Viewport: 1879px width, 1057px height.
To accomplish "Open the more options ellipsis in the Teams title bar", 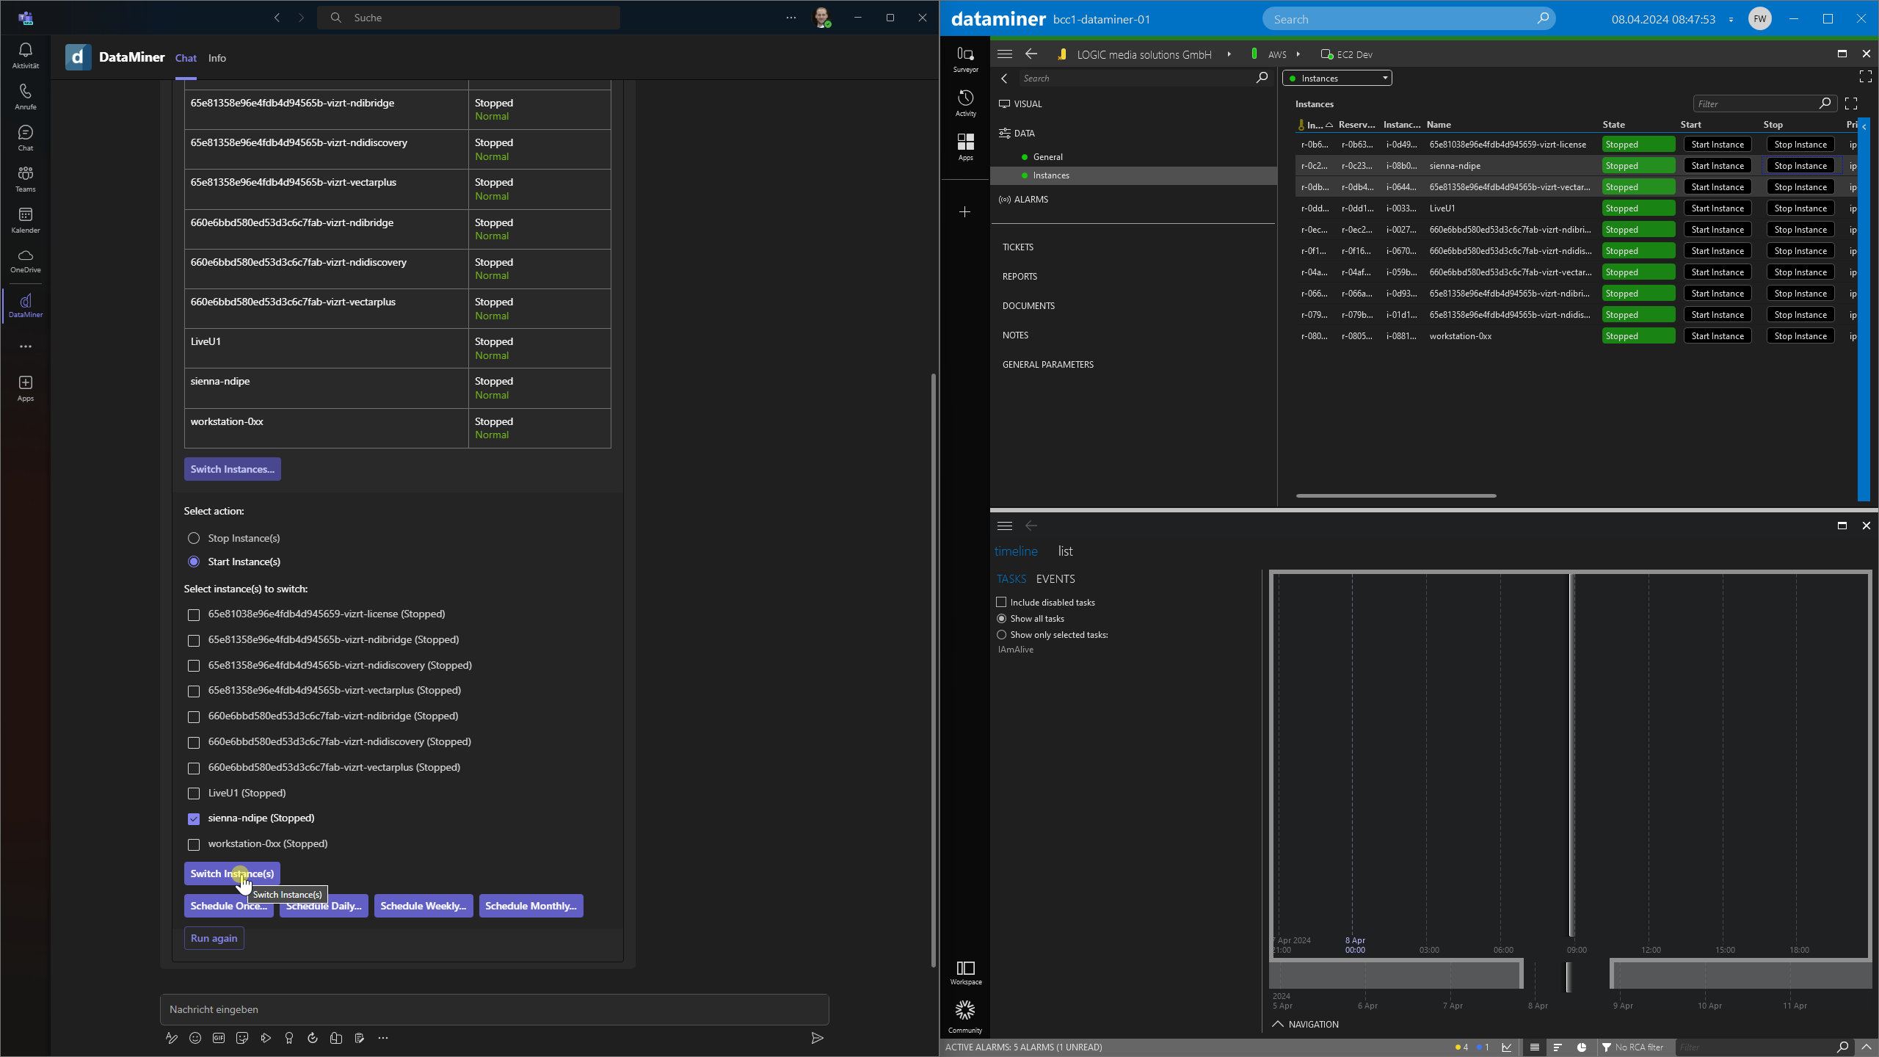I will pos(791,18).
